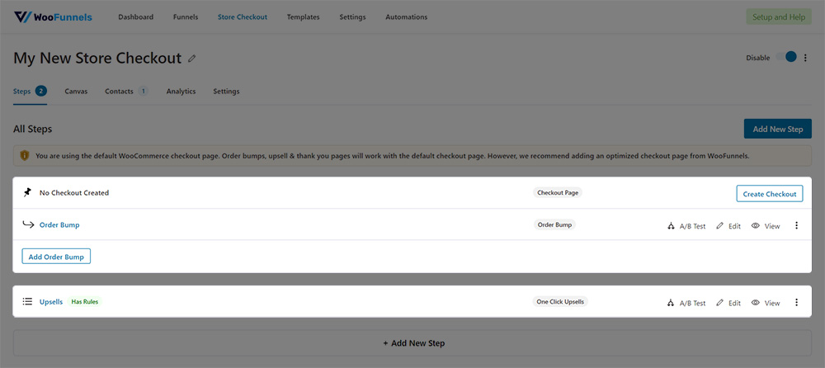Click Edit pencil in Order Bump row
This screenshot has height=368, width=825.
tap(719, 226)
